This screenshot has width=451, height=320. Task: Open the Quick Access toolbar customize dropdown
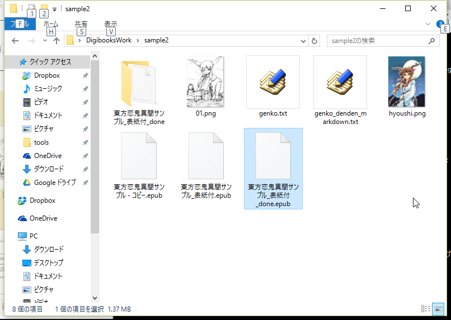[x=54, y=9]
